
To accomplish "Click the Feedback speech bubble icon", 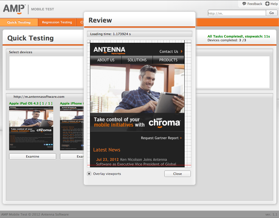I will [244, 4].
